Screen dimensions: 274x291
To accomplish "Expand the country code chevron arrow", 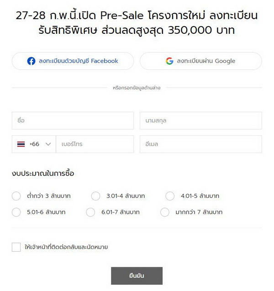I will 48,144.
